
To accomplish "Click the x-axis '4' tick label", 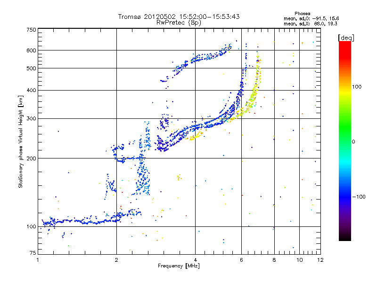I will click(196, 260).
